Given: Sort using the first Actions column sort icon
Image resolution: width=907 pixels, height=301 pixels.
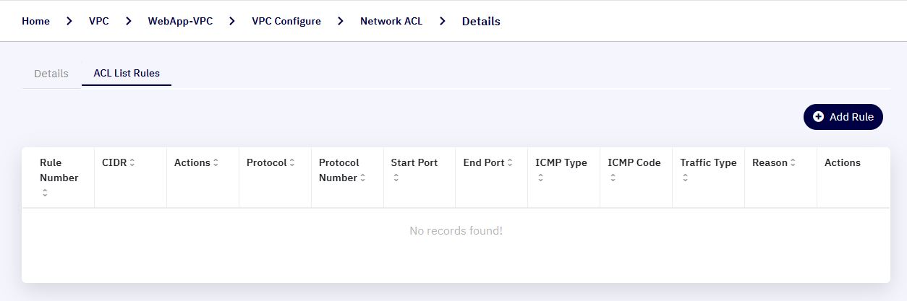Looking at the screenshot, I should tap(216, 163).
